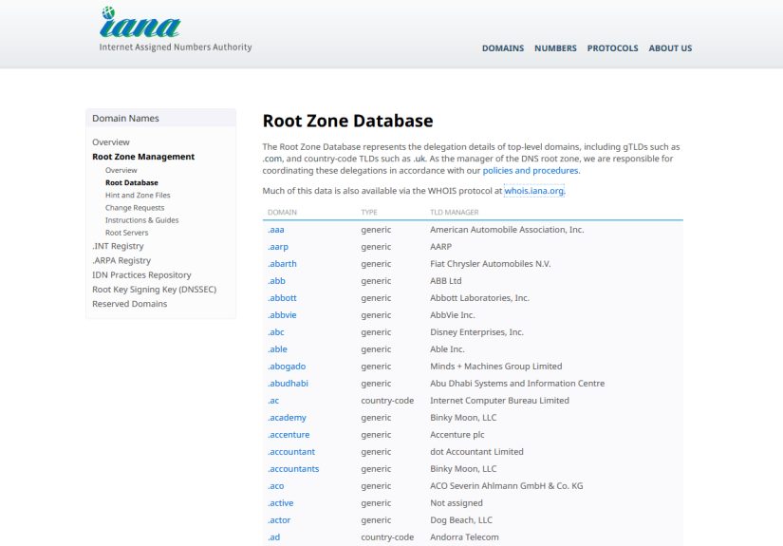783x546 pixels.
Task: Open the .abb domain entry
Action: pos(276,281)
